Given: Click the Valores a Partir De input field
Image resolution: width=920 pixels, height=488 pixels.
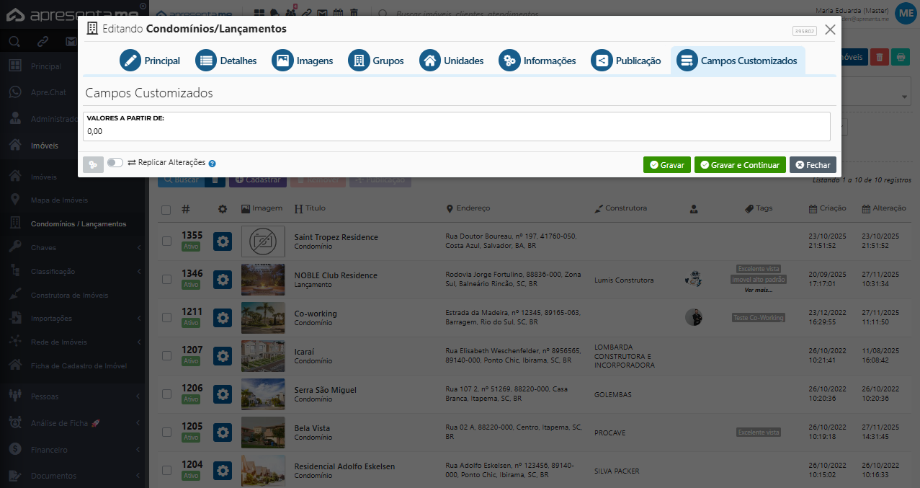Looking at the screenshot, I should click(456, 132).
